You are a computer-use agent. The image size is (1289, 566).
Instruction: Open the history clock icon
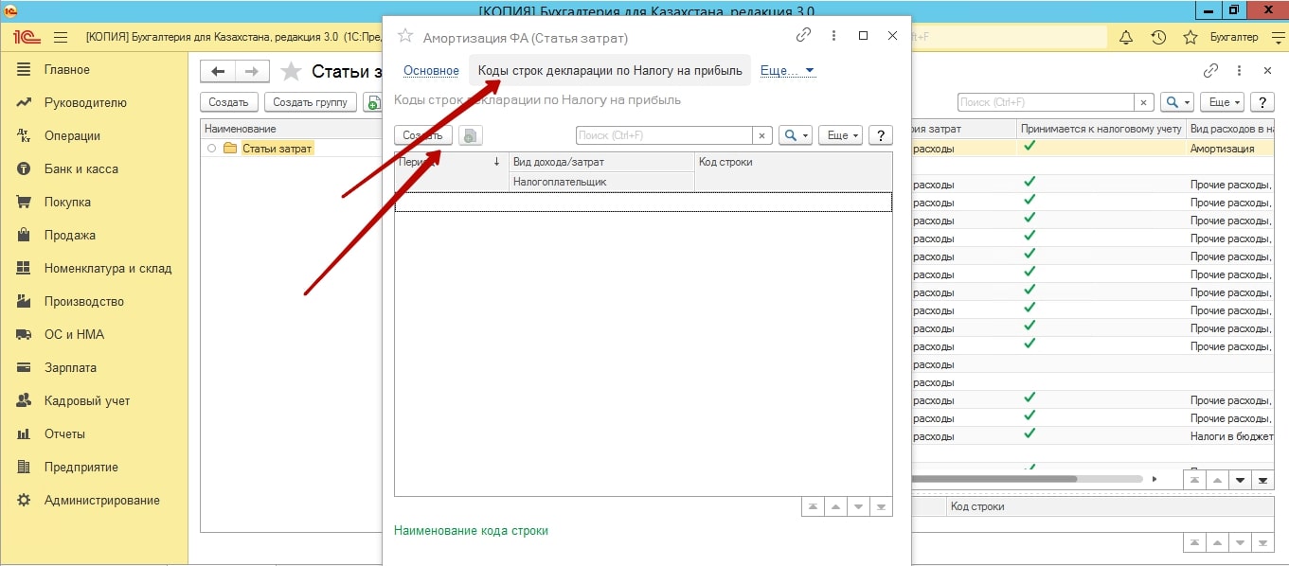(1157, 38)
